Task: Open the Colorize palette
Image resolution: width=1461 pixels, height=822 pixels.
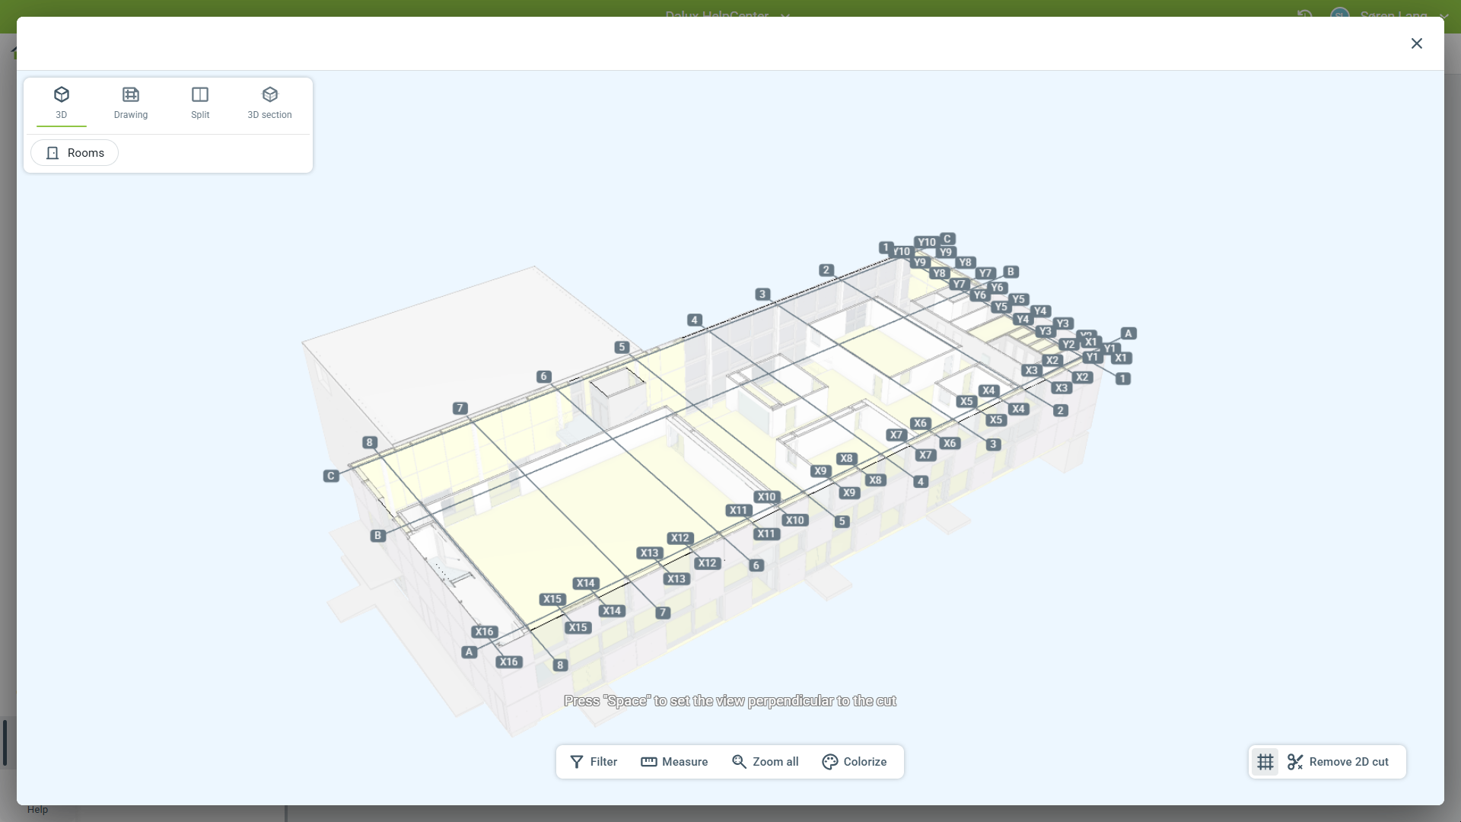Action: [x=854, y=762]
